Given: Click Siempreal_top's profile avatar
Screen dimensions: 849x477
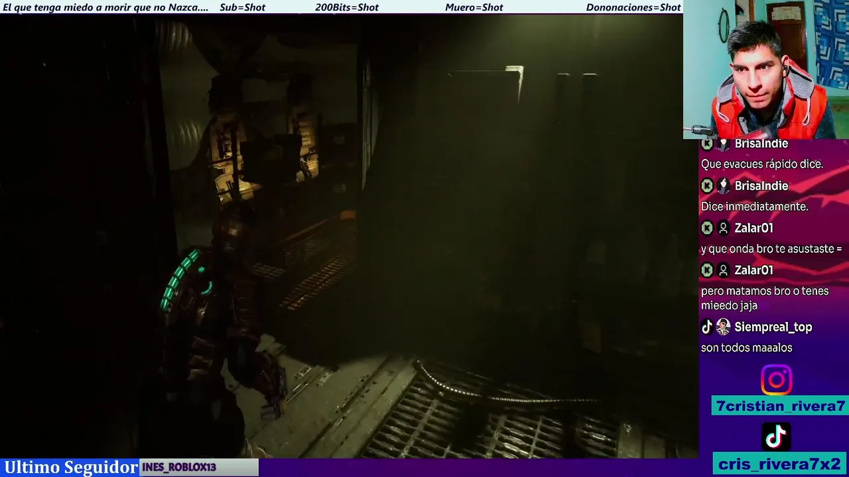Looking at the screenshot, I should coord(723,327).
